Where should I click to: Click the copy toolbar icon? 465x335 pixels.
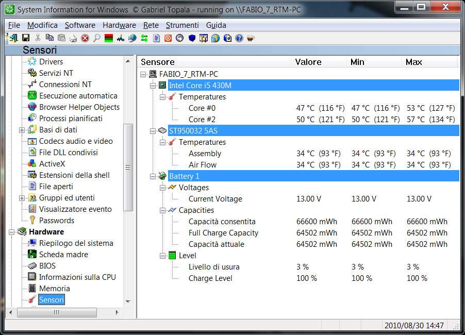(49, 38)
